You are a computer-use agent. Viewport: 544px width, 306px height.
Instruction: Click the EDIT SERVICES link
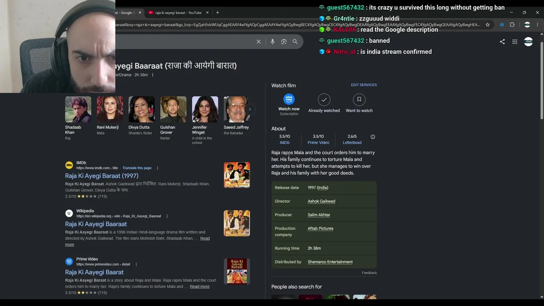[x=364, y=85]
